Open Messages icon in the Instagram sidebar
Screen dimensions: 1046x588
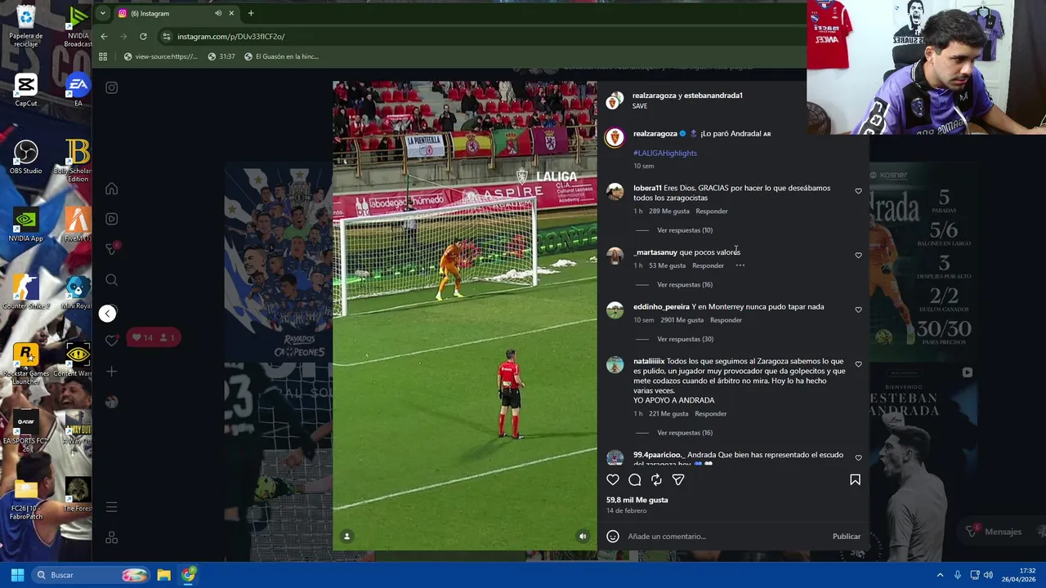(112, 249)
